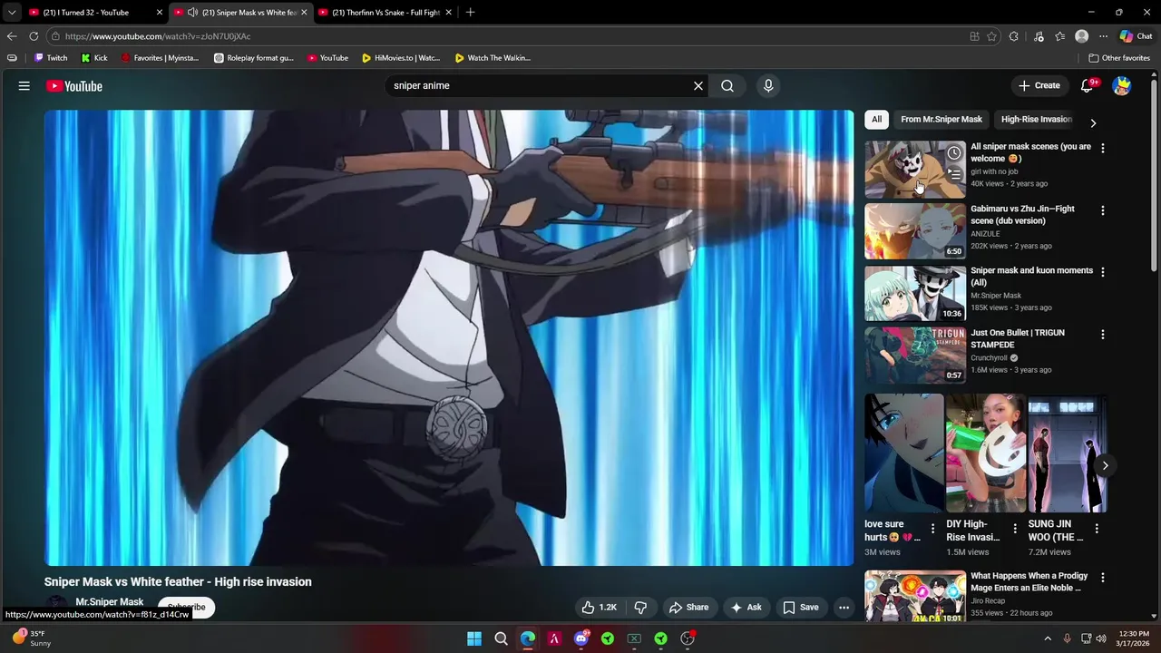Open Mr.Sniper Mask channel name link
The height and width of the screenshot is (653, 1161).
pos(110,602)
